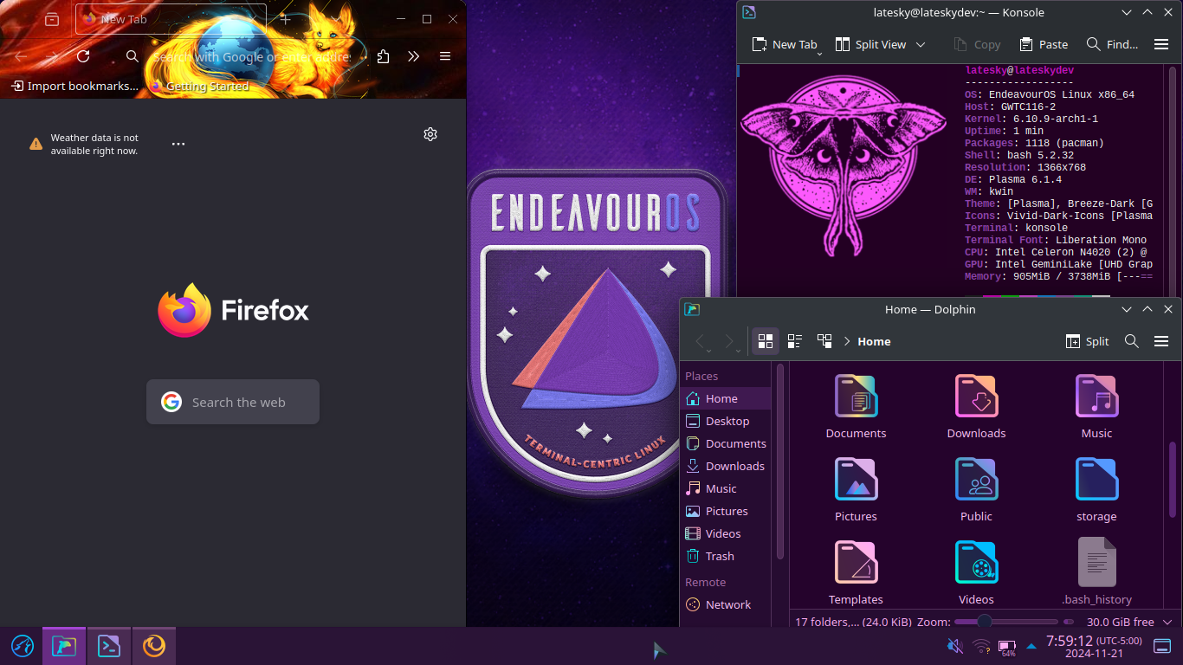1183x665 pixels.
Task: Select Downloads in Dolphin Places panel
Action: pyautogui.click(x=726, y=466)
